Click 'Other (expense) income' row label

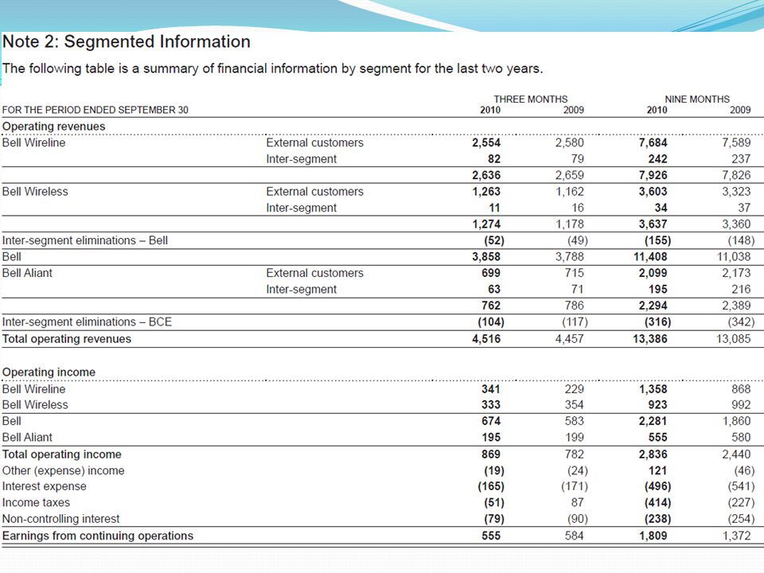tap(64, 470)
